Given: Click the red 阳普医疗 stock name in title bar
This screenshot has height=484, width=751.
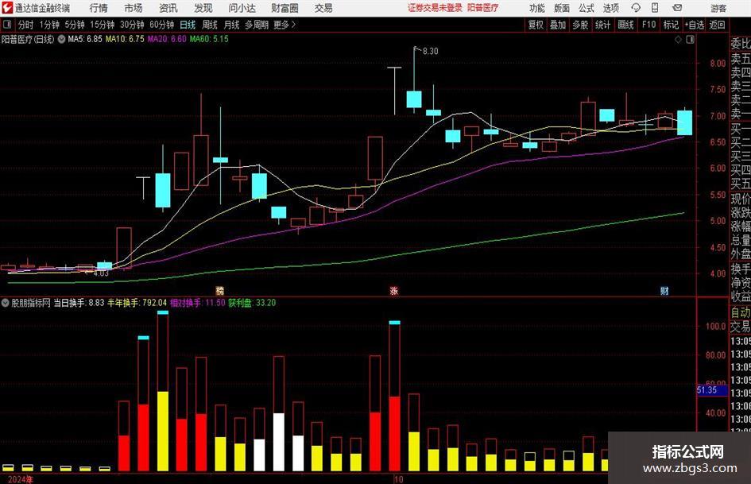Looking at the screenshot, I should tap(483, 8).
